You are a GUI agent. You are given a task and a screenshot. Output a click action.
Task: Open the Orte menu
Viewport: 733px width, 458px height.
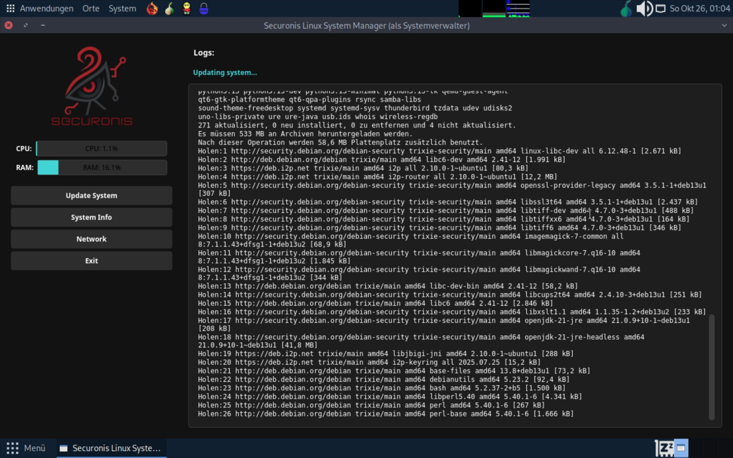(91, 9)
